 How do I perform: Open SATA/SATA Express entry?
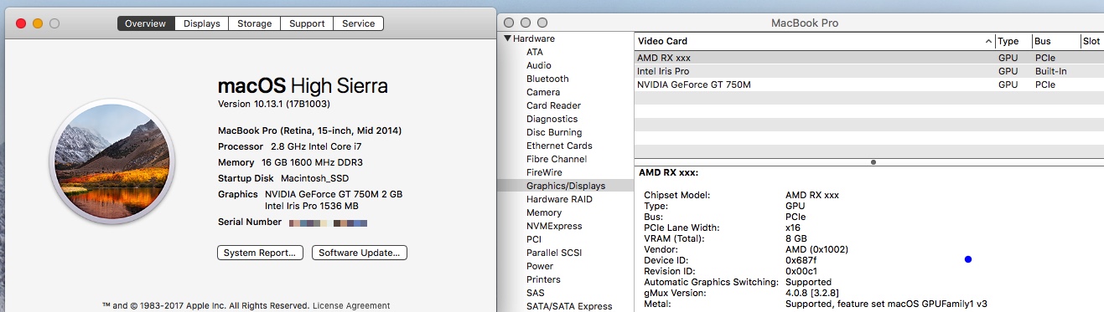tap(569, 306)
